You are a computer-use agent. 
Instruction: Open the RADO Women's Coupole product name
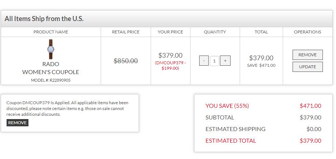click(x=51, y=68)
